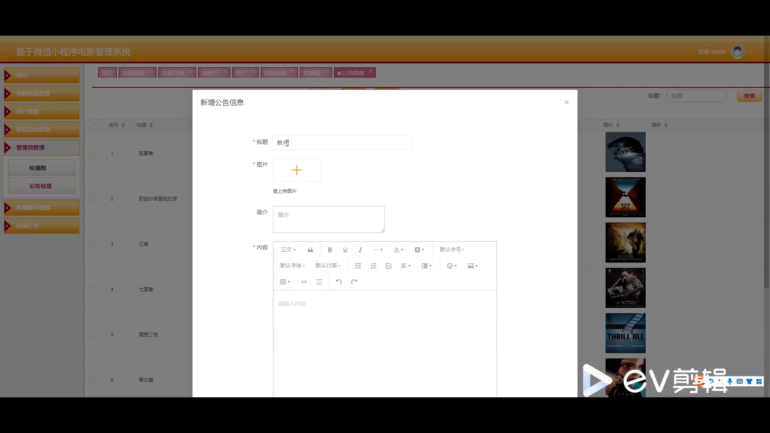Image resolution: width=770 pixels, height=433 pixels.
Task: Toggle the select-all checkbox in the table header
Action: pyautogui.click(x=90, y=125)
